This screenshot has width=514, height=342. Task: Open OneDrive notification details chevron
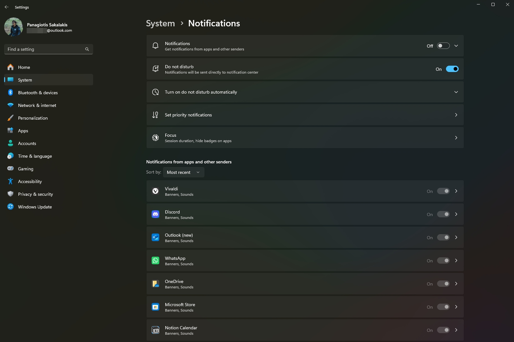pyautogui.click(x=456, y=284)
